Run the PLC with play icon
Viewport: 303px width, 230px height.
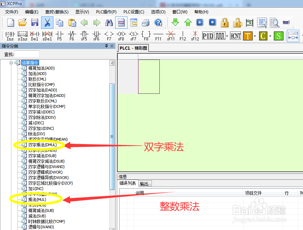pyautogui.click(x=200, y=22)
